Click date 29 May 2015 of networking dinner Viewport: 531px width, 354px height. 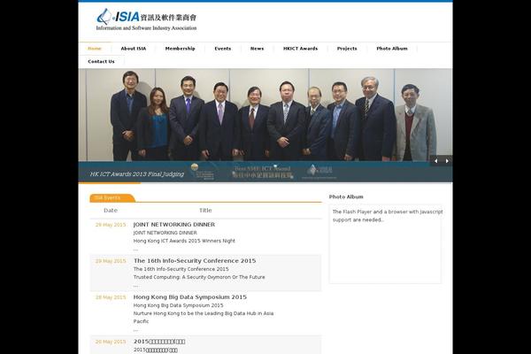(111, 225)
